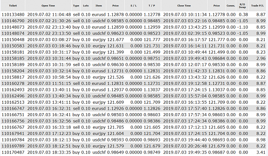Click the Close Time column header
This screenshot has height=156, width=268.
(x=184, y=6)
